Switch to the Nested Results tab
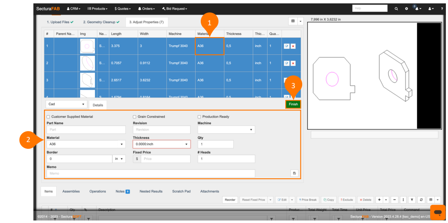448x223 pixels. [151, 191]
